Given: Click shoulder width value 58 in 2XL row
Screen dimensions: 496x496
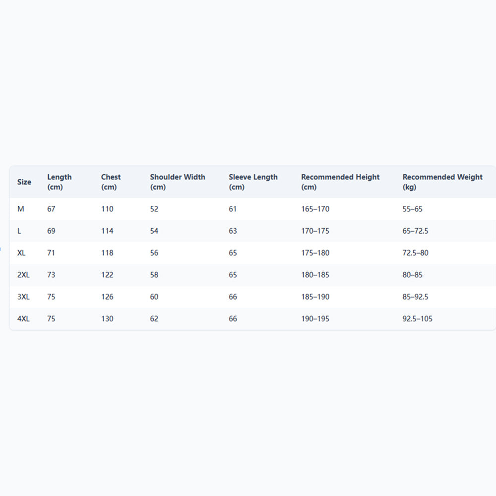Looking at the screenshot, I should click(x=154, y=275).
